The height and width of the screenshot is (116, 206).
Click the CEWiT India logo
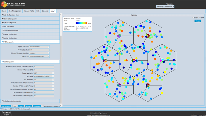click(x=7, y=113)
